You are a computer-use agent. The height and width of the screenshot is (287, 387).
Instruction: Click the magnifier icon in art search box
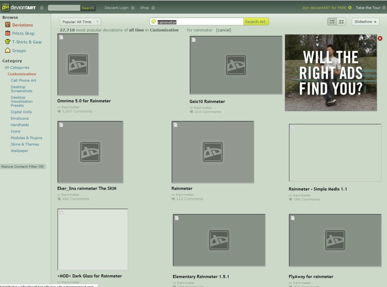[x=154, y=21]
